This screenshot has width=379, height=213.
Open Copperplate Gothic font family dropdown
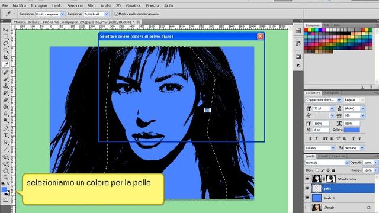[x=339, y=100]
